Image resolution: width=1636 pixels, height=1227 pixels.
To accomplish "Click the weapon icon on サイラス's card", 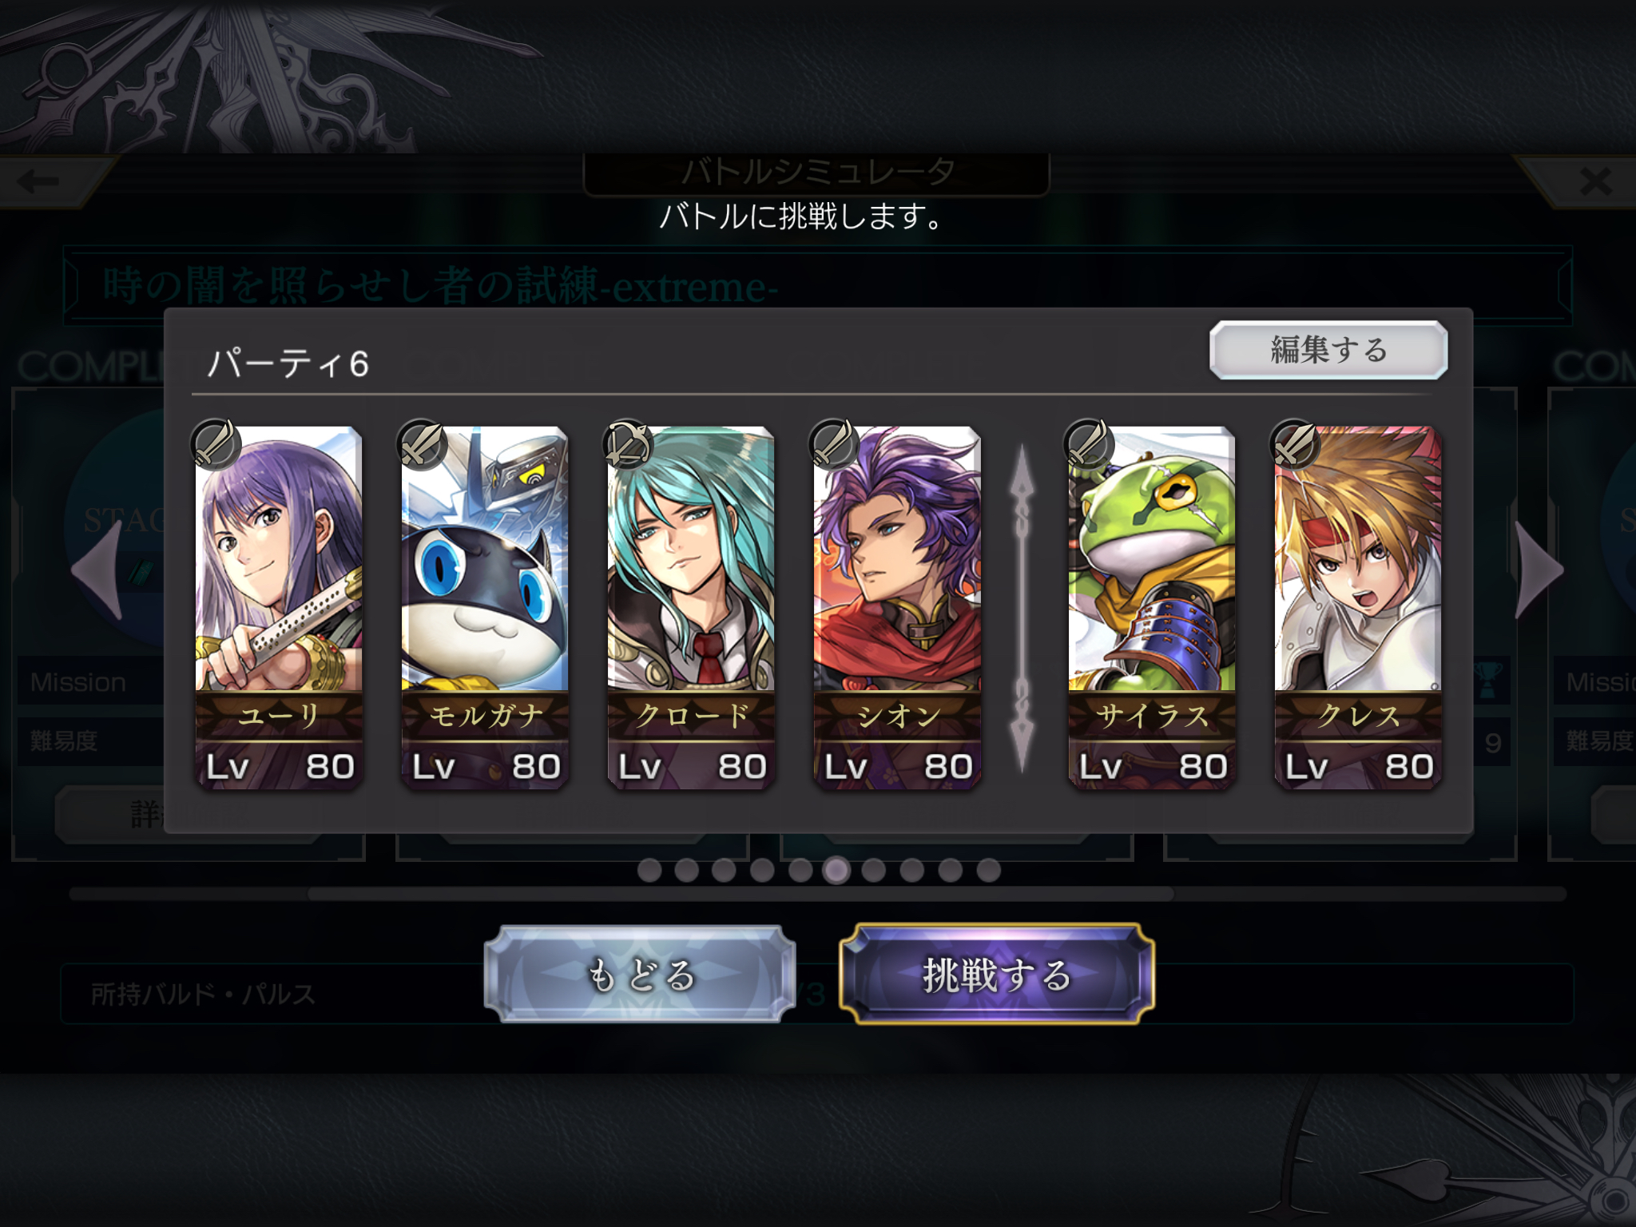I will [1090, 443].
